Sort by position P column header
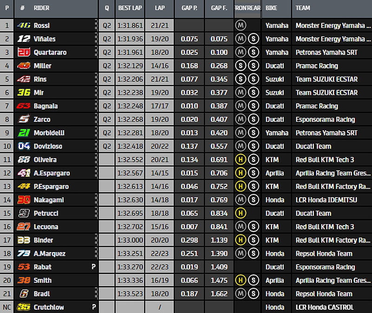This screenshot has height=313, width=372. pyautogui.click(x=7, y=8)
